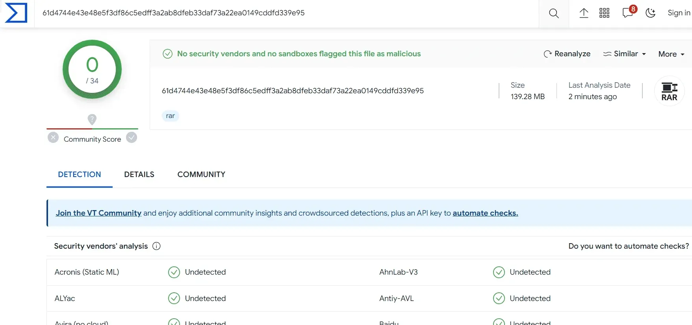
Task: Click the VirusTotal logo icon
Action: tap(16, 13)
